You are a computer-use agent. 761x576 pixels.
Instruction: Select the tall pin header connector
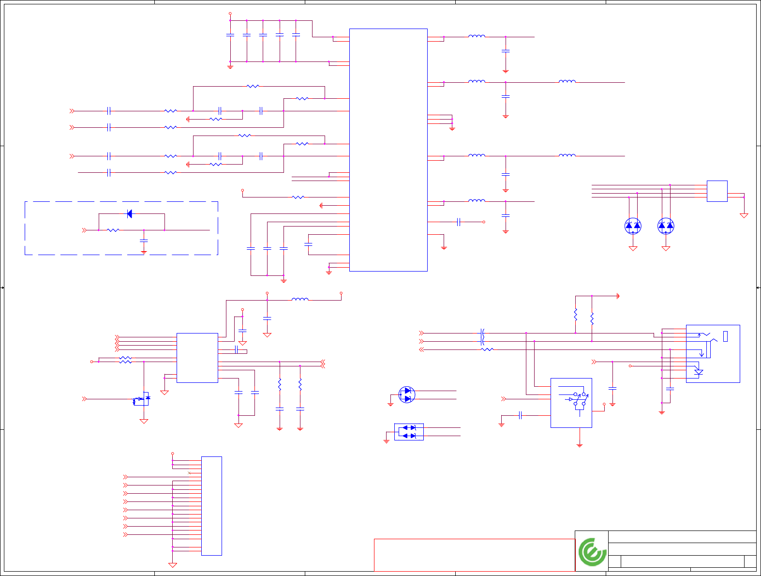pos(211,506)
